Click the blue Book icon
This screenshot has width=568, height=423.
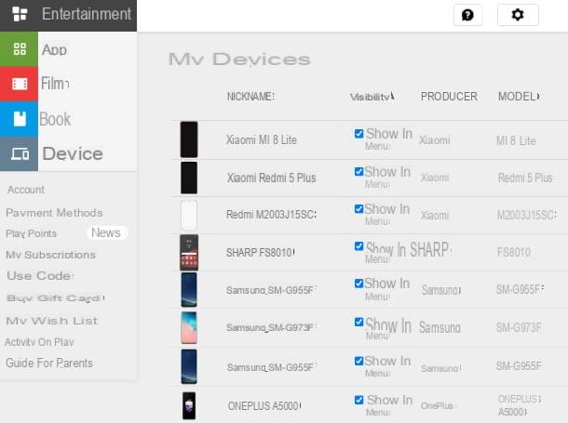(20, 119)
